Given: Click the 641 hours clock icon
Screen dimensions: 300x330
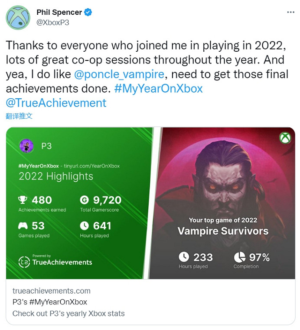Looking at the screenshot, I should [85, 226].
